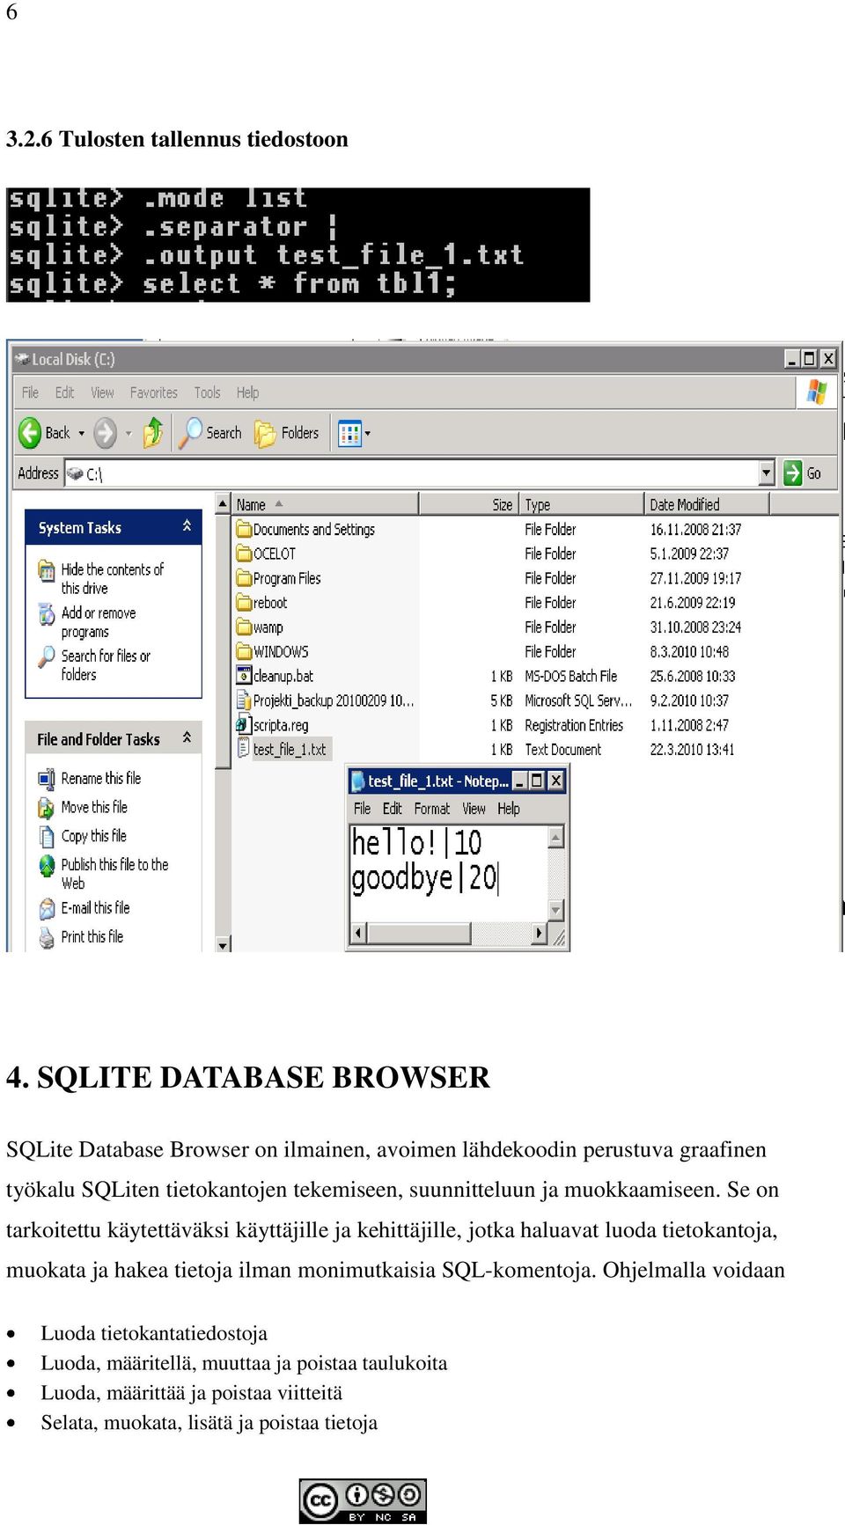Open the Views button dropdown arrow
The width and height of the screenshot is (845, 1525).
[367, 433]
